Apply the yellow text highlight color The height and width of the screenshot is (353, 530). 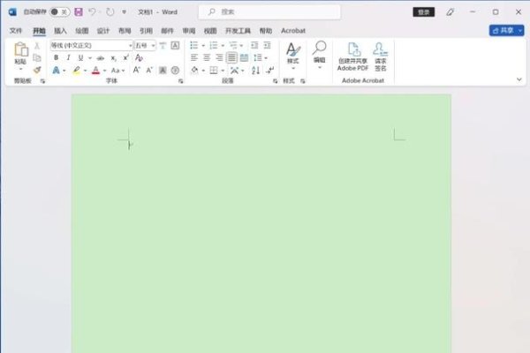tap(77, 71)
